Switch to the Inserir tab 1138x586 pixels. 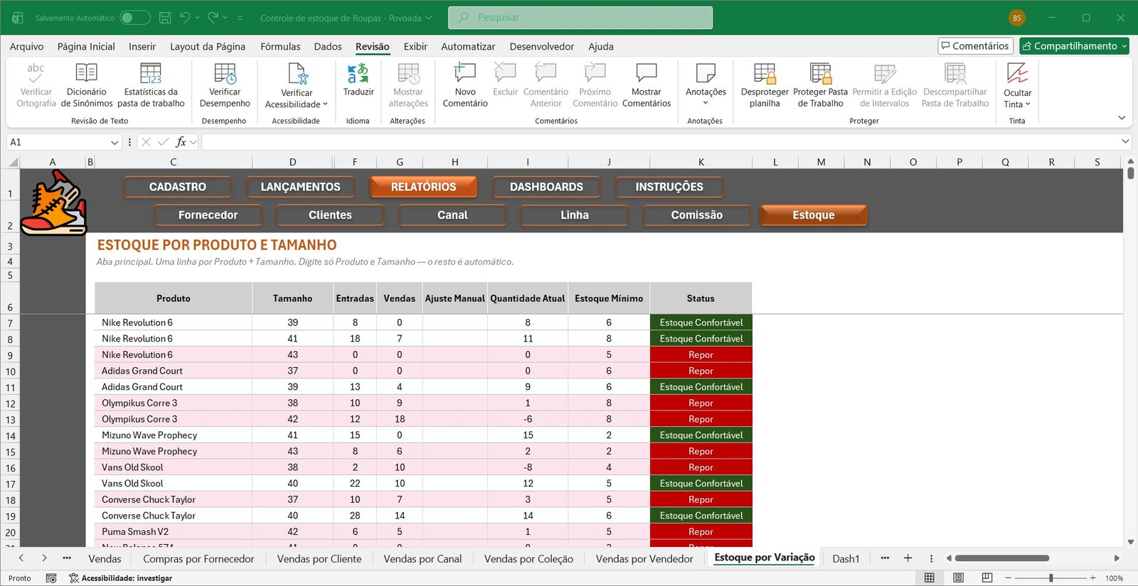142,46
